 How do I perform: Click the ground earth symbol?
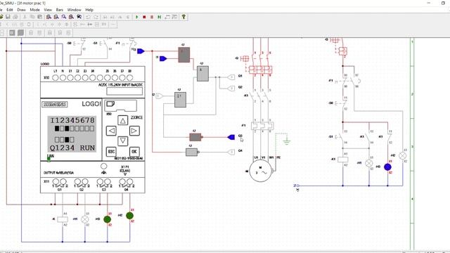click(286, 141)
